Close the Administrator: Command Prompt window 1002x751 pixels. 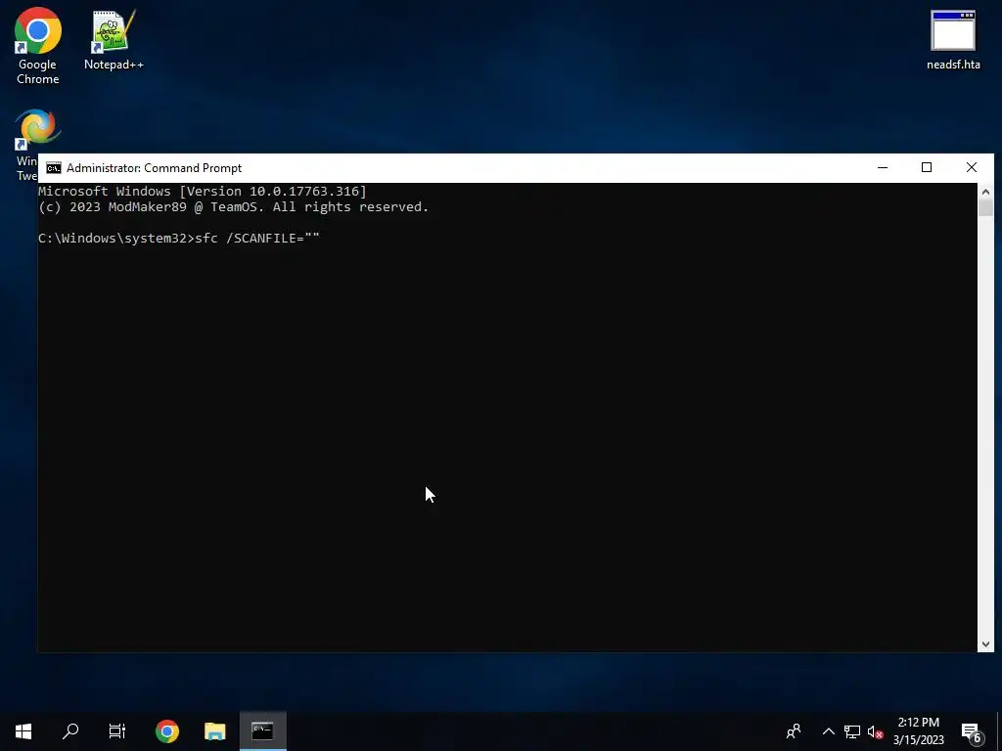tap(972, 167)
